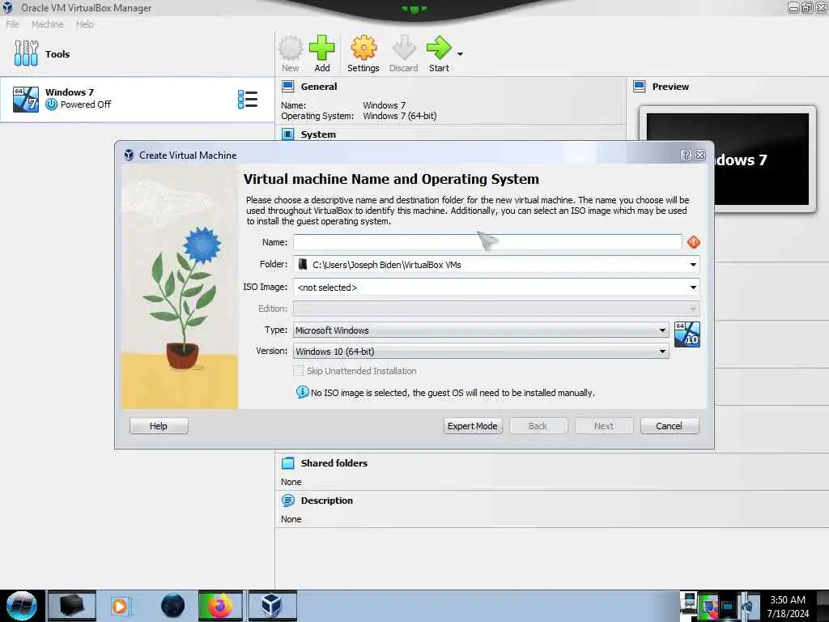
Task: Click the dark globe taskbar icon
Action: [x=172, y=606]
